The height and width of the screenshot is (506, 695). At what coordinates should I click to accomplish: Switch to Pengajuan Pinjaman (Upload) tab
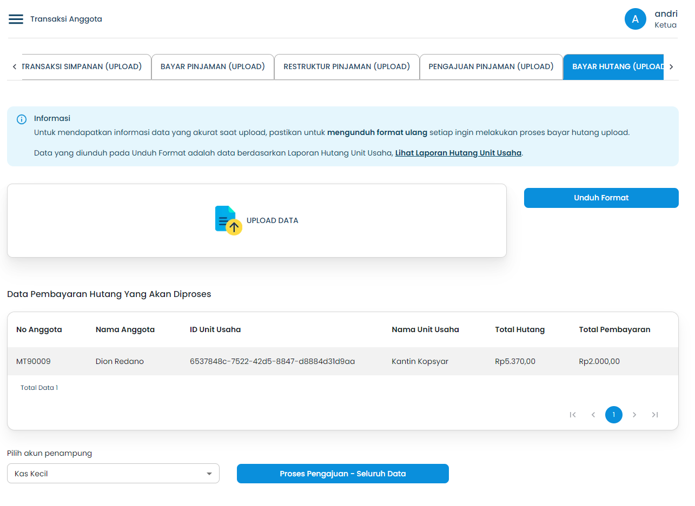(x=491, y=67)
